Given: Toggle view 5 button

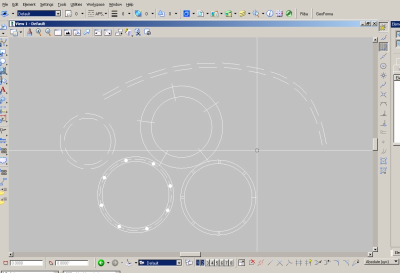Looking at the screenshot, I should pyautogui.click(x=217, y=263).
